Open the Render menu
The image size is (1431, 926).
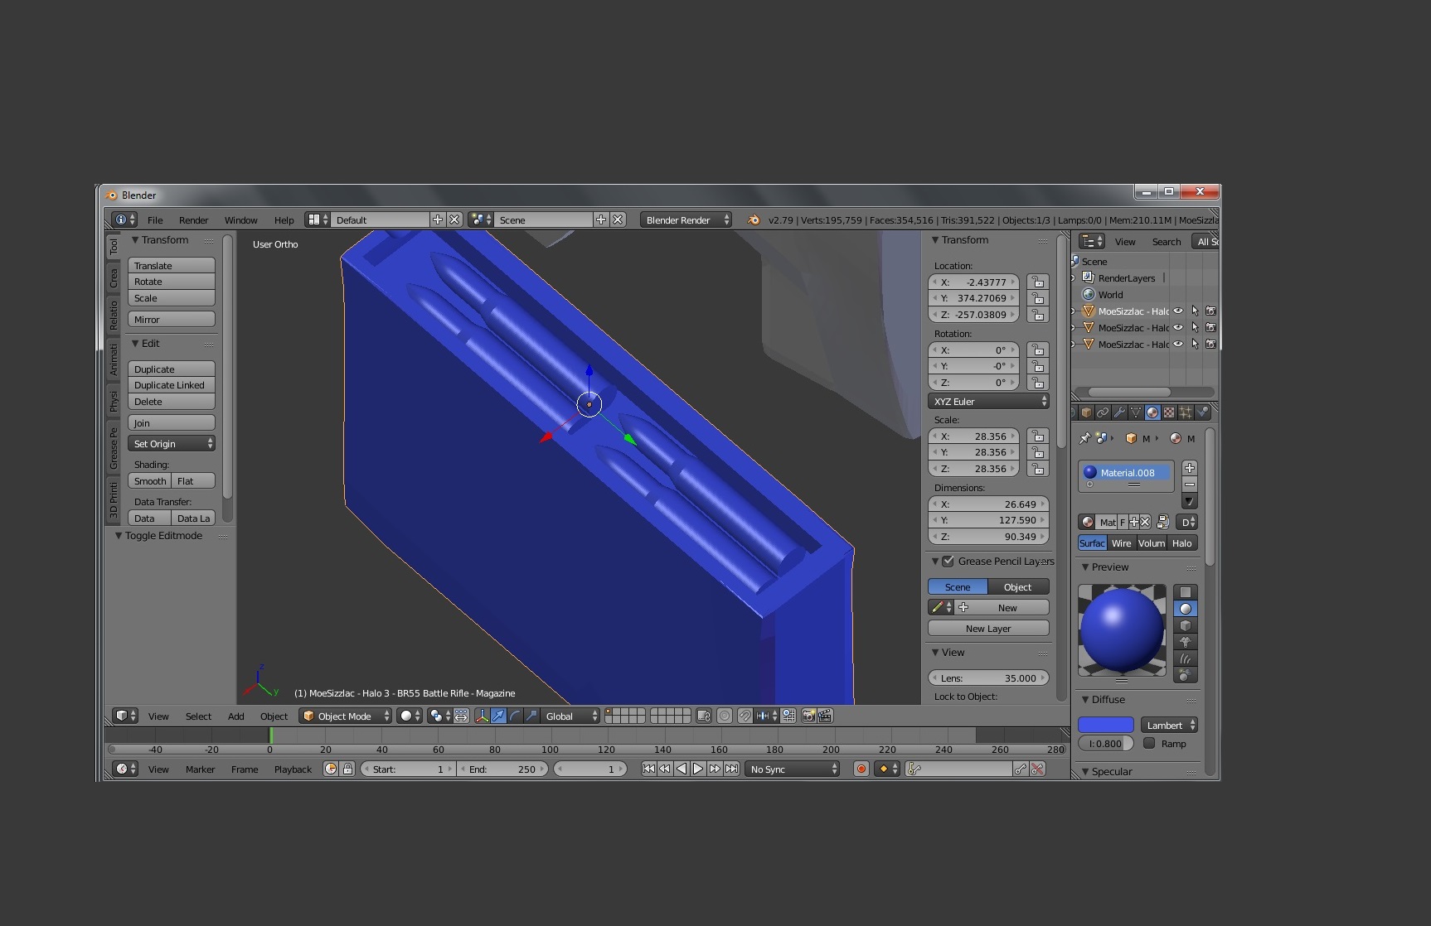[x=193, y=219]
